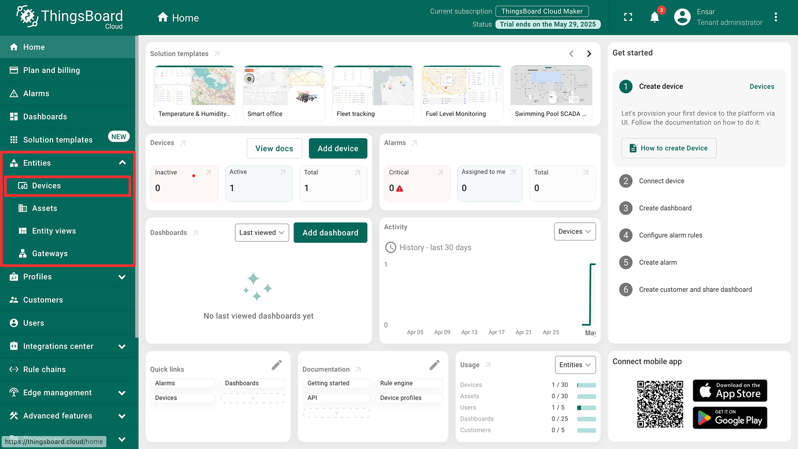Open the Gateways entry in sidebar
This screenshot has width=798, height=449.
tap(50, 253)
